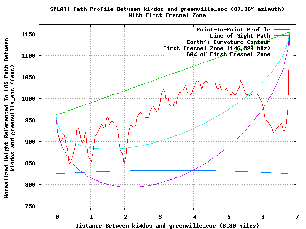The image size is (306, 229).
Task: Click the x-axis tick label 5
Action: click(x=229, y=217)
